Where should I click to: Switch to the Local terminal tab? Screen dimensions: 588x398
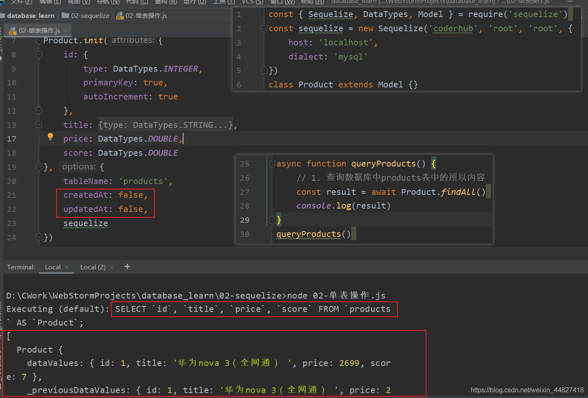pyautogui.click(x=53, y=267)
